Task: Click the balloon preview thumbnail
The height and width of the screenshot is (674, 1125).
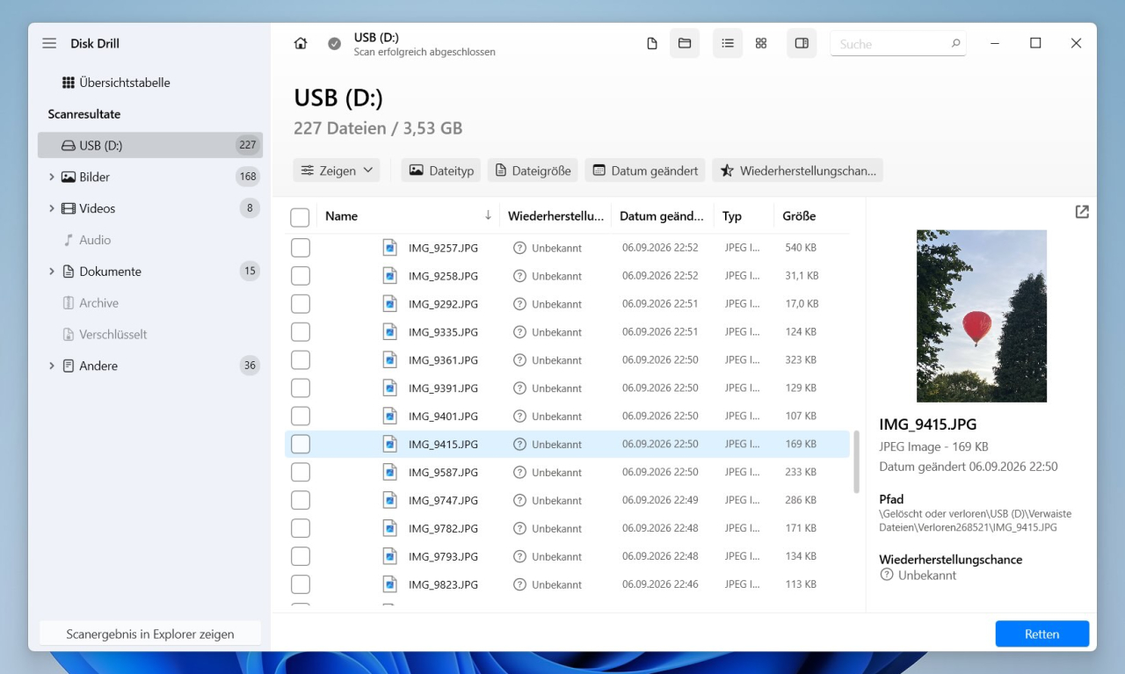Action: coord(981,316)
